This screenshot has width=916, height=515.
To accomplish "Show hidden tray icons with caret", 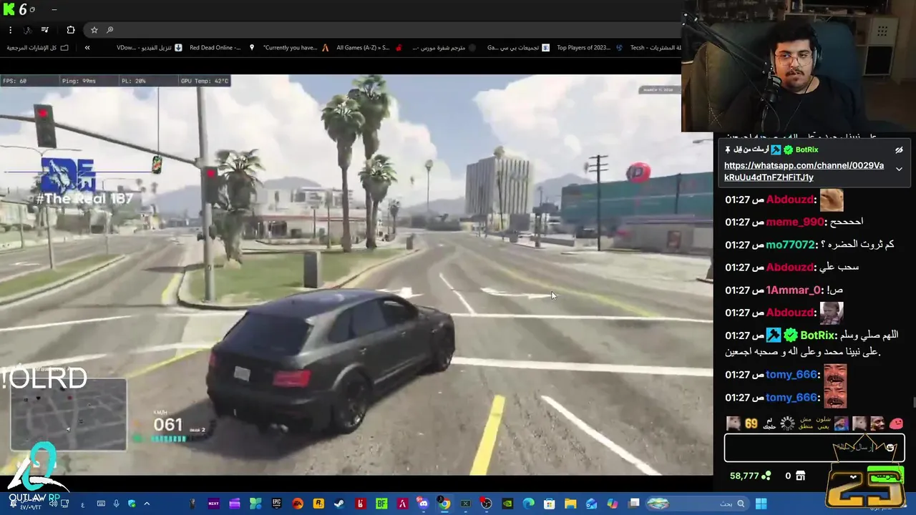I will point(147,504).
